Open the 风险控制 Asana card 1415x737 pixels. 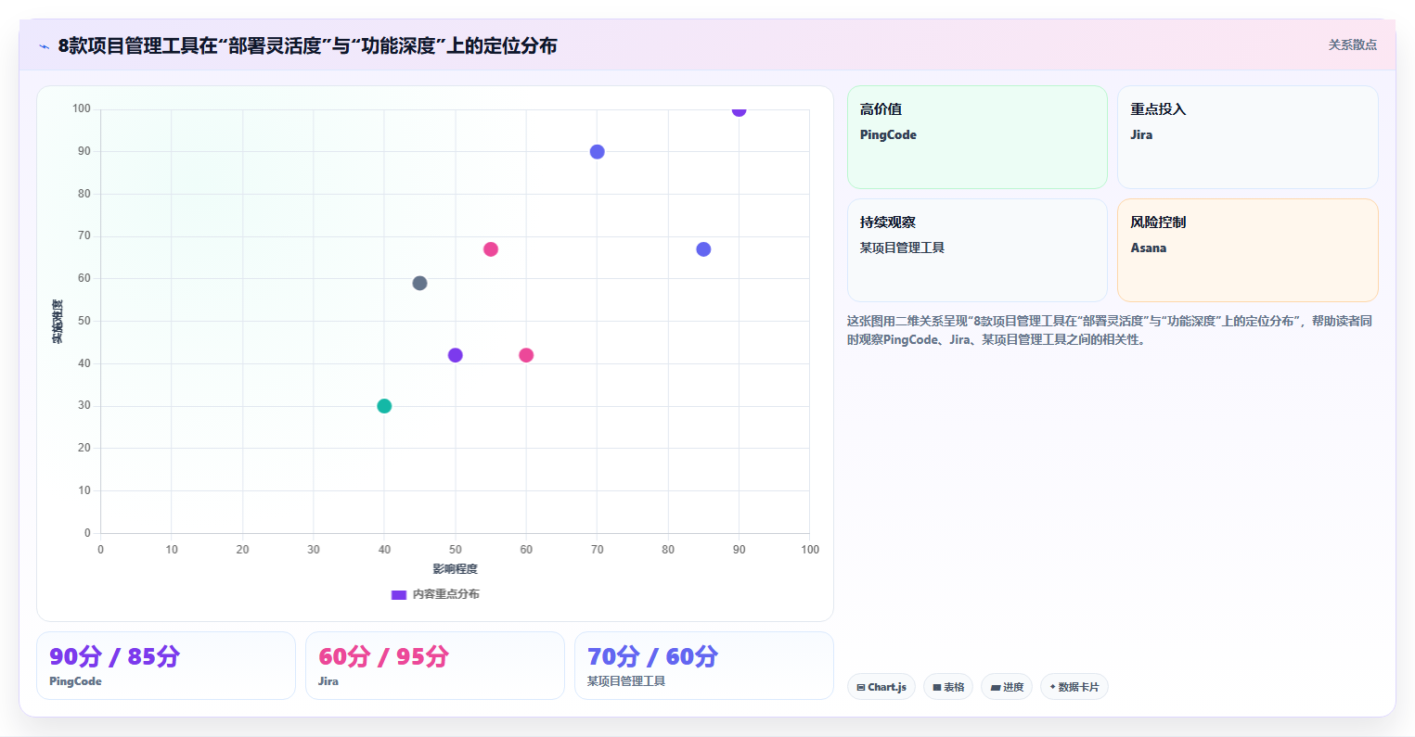[1247, 250]
